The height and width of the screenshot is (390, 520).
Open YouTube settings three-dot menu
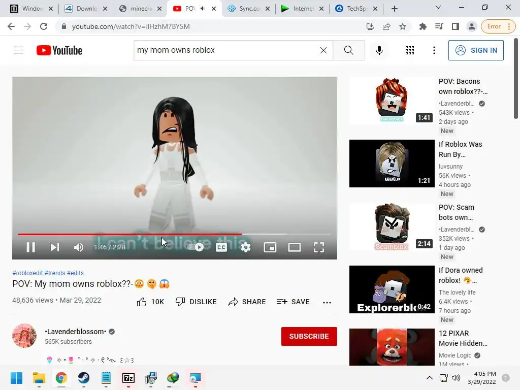click(434, 50)
